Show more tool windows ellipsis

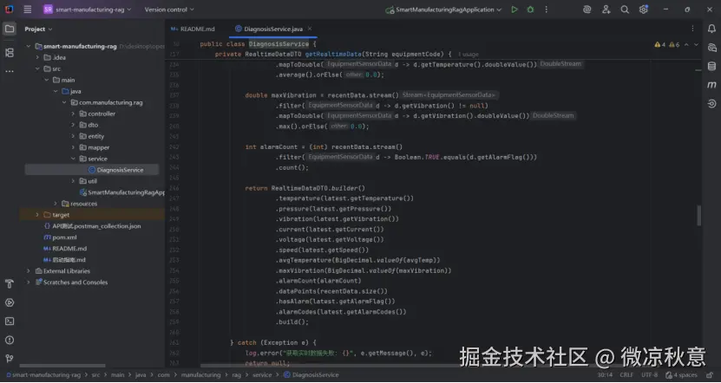click(10, 71)
